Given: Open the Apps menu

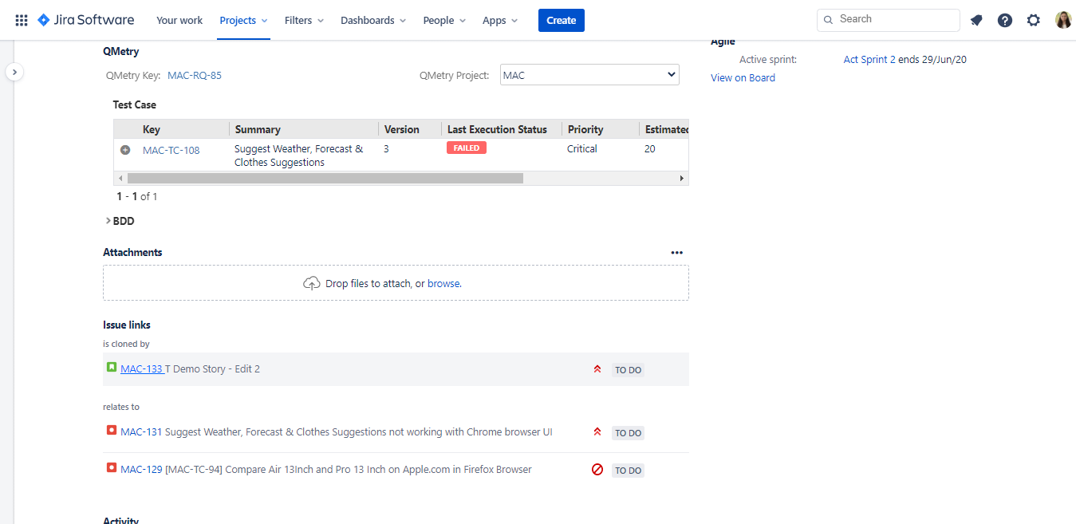Looking at the screenshot, I should click(x=500, y=21).
